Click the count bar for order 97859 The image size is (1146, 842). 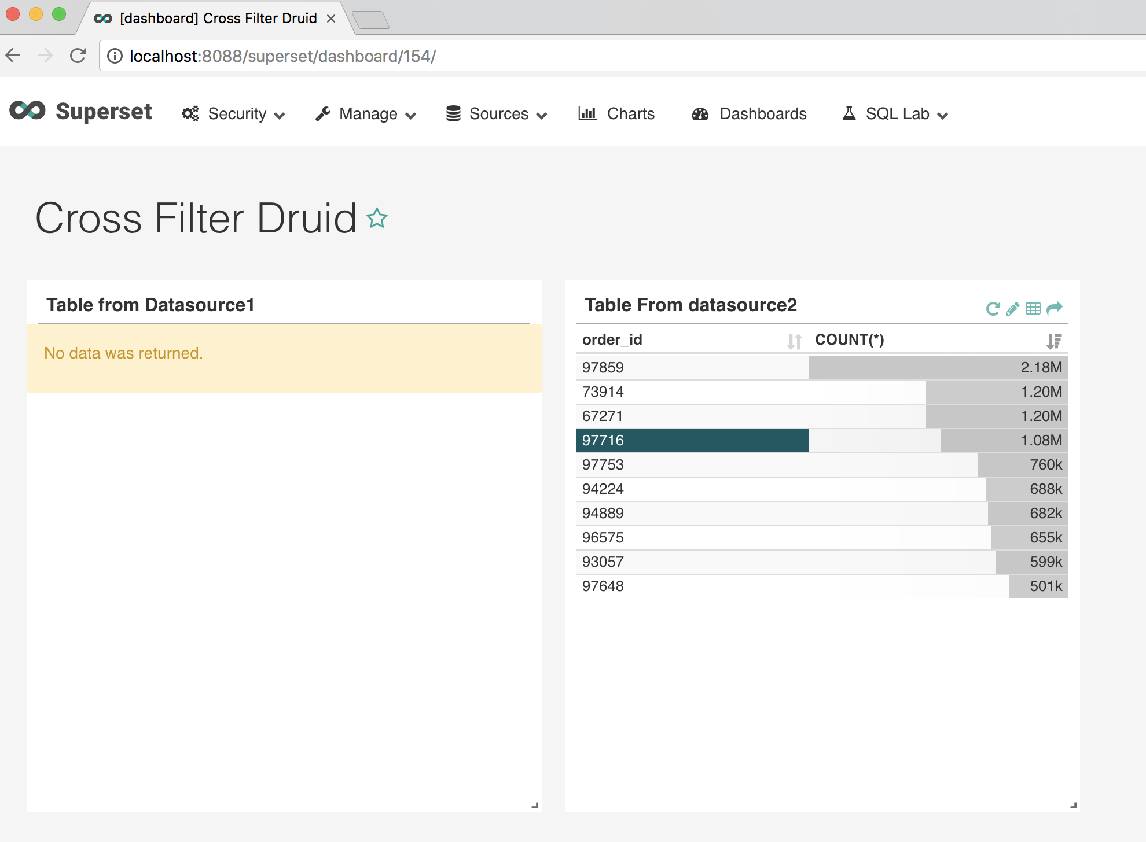tap(938, 367)
